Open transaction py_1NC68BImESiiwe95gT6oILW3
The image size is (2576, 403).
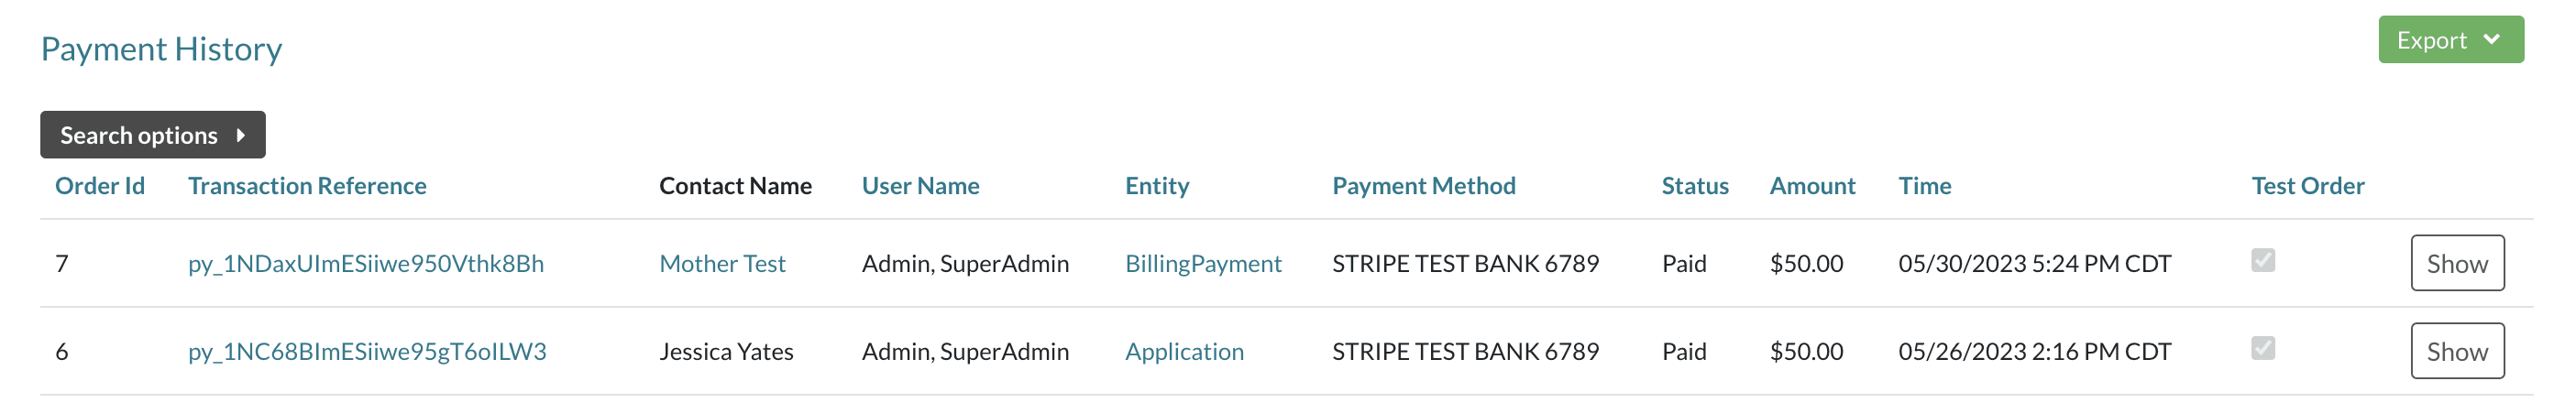[x=367, y=352]
